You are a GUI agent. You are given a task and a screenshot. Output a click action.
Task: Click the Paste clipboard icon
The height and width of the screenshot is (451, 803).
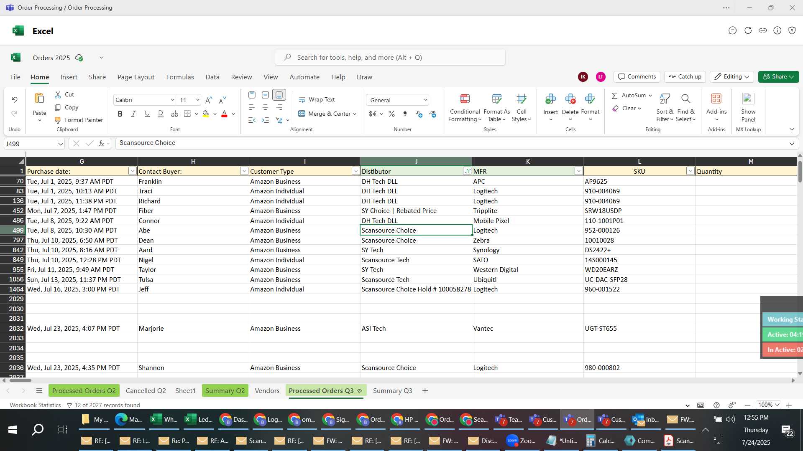[x=39, y=99]
